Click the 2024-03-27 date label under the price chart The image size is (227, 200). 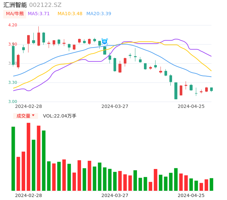point(115,106)
